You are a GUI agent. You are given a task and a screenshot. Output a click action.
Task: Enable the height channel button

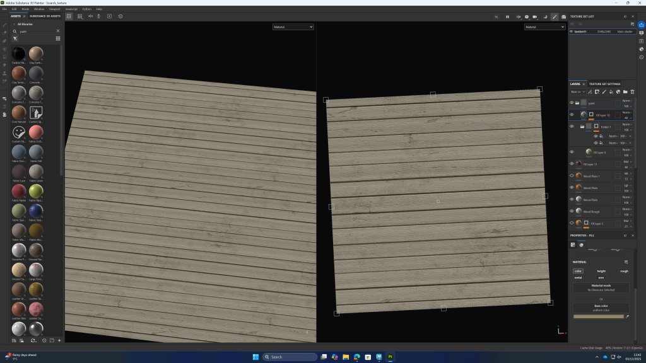coord(601,271)
